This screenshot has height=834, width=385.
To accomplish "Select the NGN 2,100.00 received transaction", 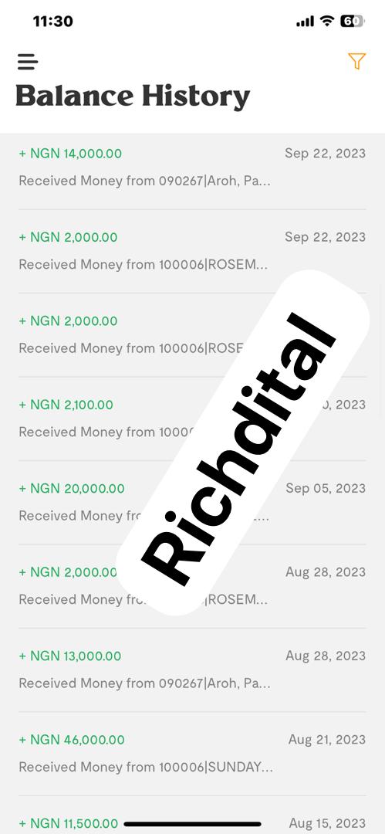I will click(192, 419).
